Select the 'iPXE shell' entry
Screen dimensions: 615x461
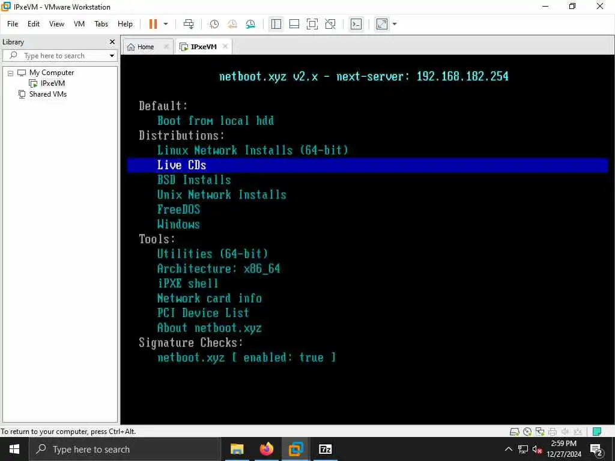(187, 283)
